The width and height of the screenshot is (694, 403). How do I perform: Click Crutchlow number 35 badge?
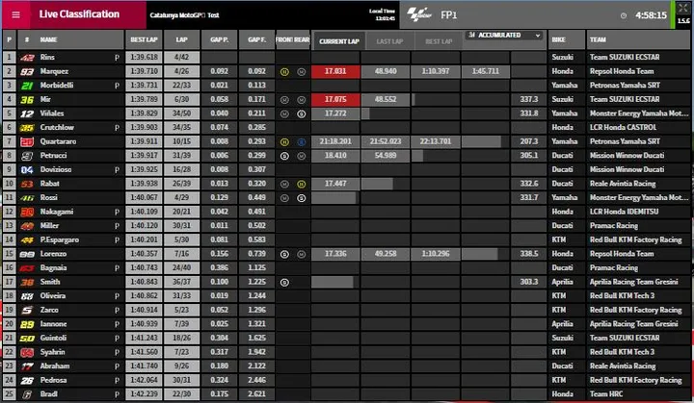(x=27, y=128)
